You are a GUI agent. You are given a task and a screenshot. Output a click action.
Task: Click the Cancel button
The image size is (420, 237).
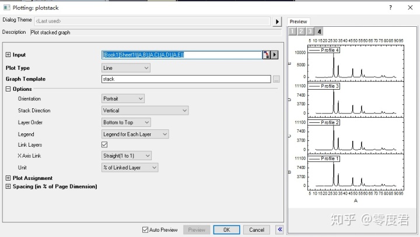tap(257, 230)
